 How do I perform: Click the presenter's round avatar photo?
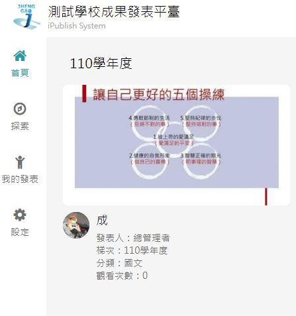(x=76, y=225)
